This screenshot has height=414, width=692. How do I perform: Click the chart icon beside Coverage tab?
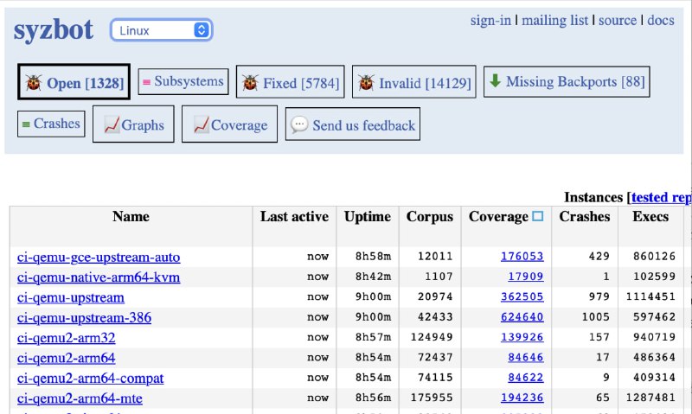click(x=202, y=124)
